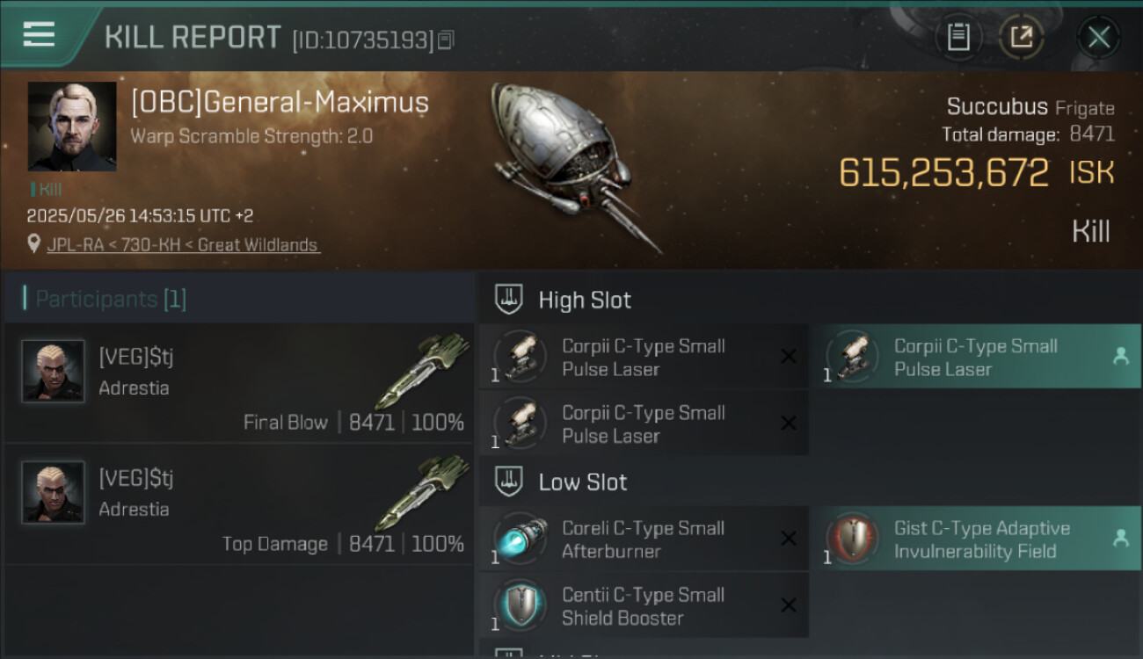Click person icon on highlighted Pulse Laser
Image resolution: width=1143 pixels, height=659 pixels.
(x=1120, y=356)
